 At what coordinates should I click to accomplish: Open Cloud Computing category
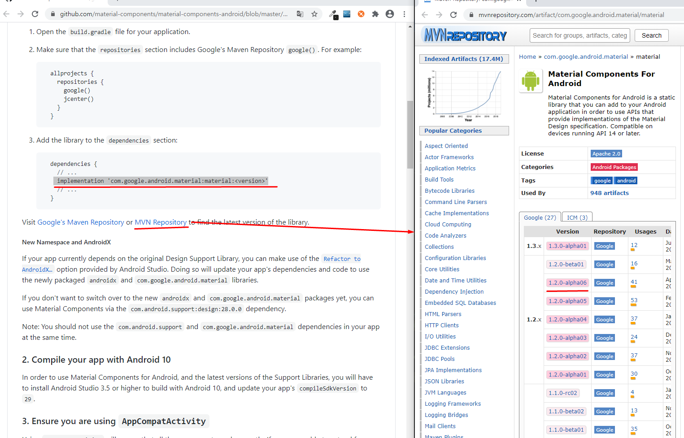[448, 225]
